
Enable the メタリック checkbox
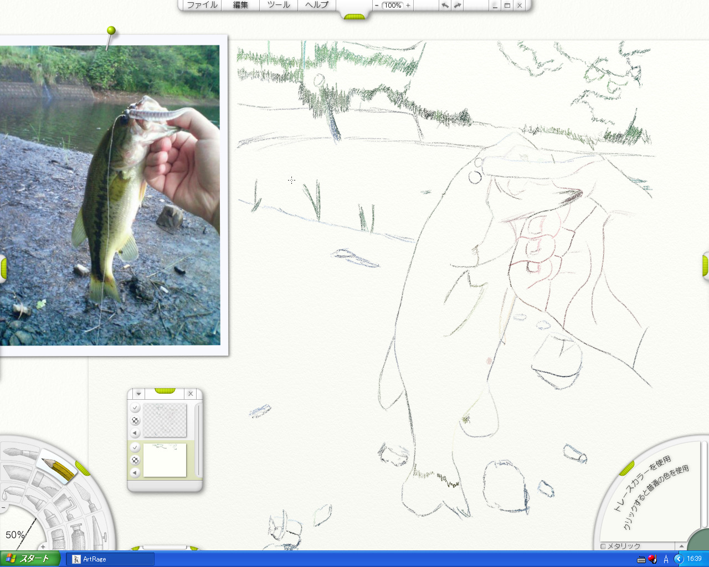click(x=603, y=546)
